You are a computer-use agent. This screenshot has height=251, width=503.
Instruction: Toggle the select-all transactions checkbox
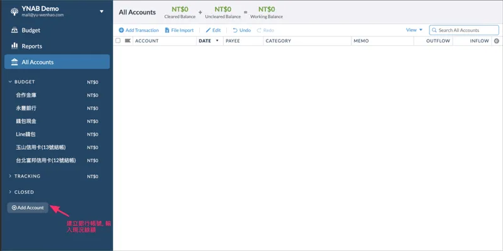coord(118,41)
